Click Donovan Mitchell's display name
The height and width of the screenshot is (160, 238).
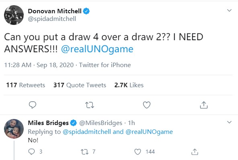tap(55, 11)
